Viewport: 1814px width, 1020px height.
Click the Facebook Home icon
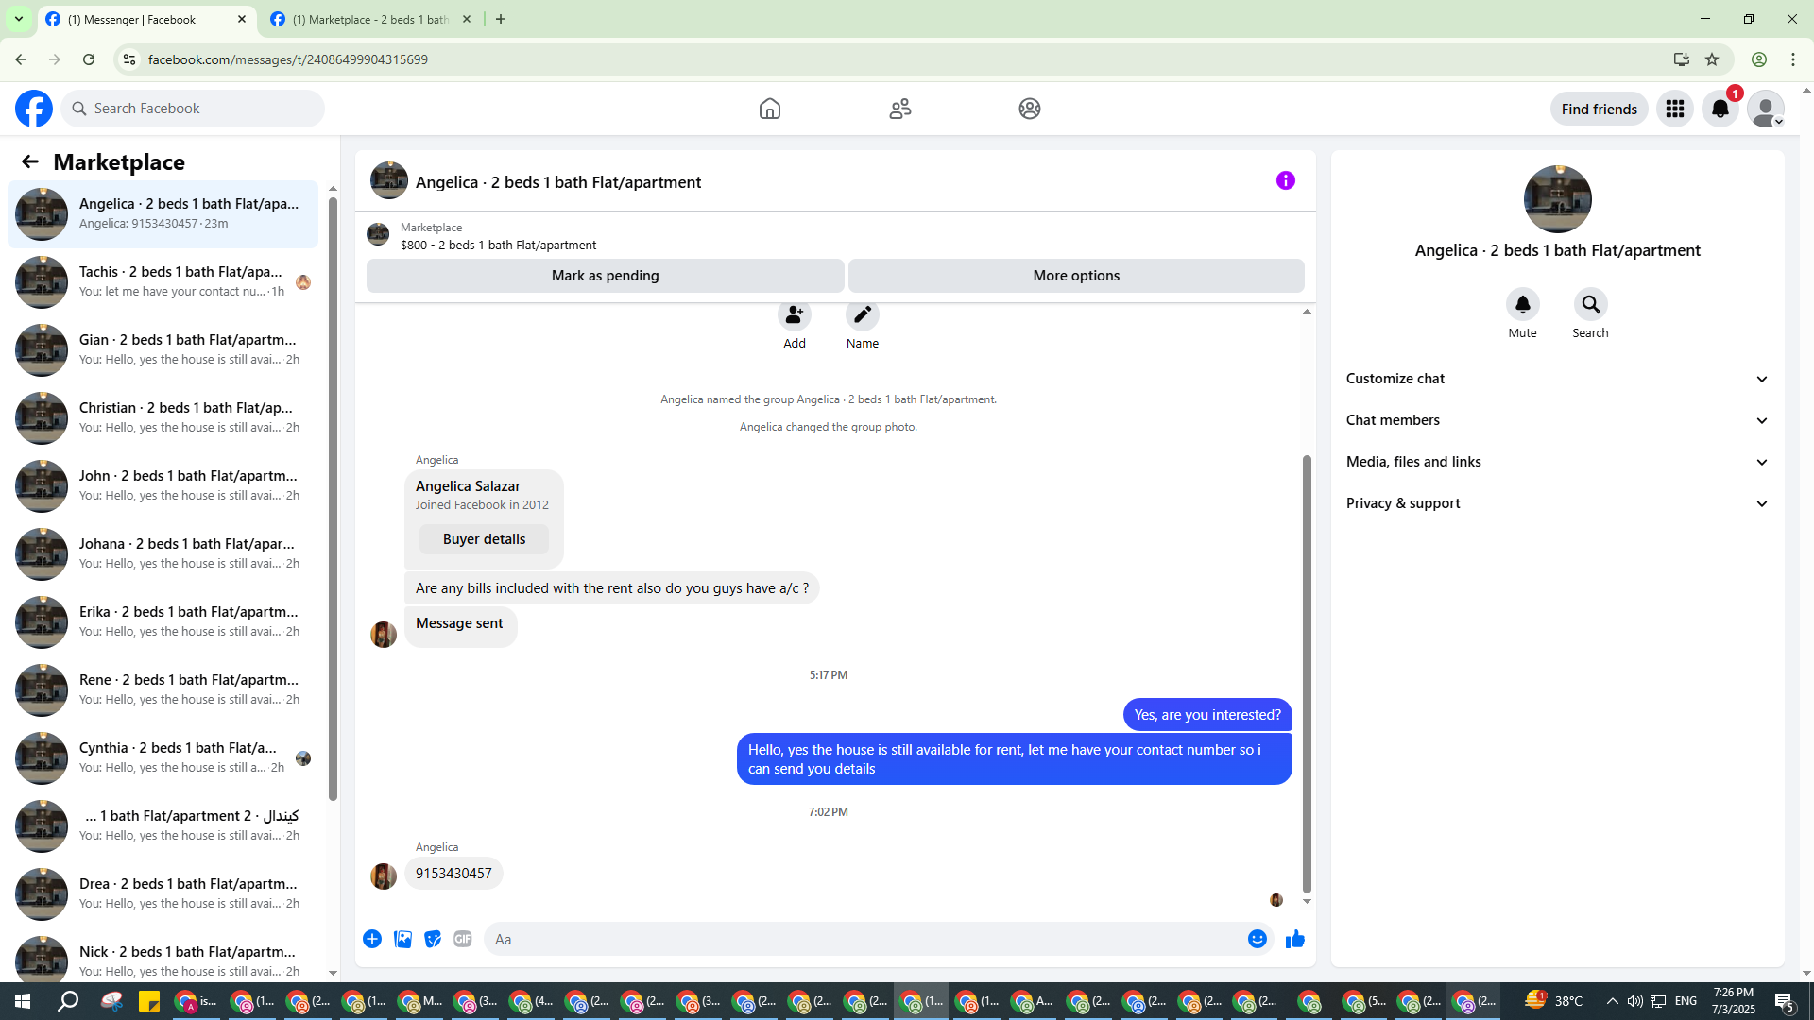[x=769, y=109]
